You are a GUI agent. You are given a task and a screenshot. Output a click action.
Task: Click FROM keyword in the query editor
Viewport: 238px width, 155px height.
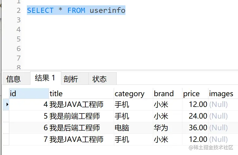(x=76, y=10)
